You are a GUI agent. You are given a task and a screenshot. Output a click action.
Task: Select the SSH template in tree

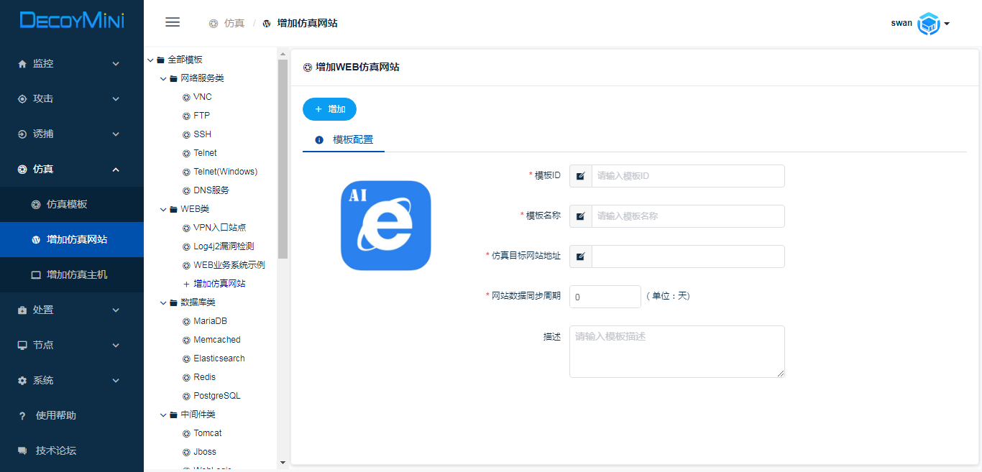coord(202,134)
